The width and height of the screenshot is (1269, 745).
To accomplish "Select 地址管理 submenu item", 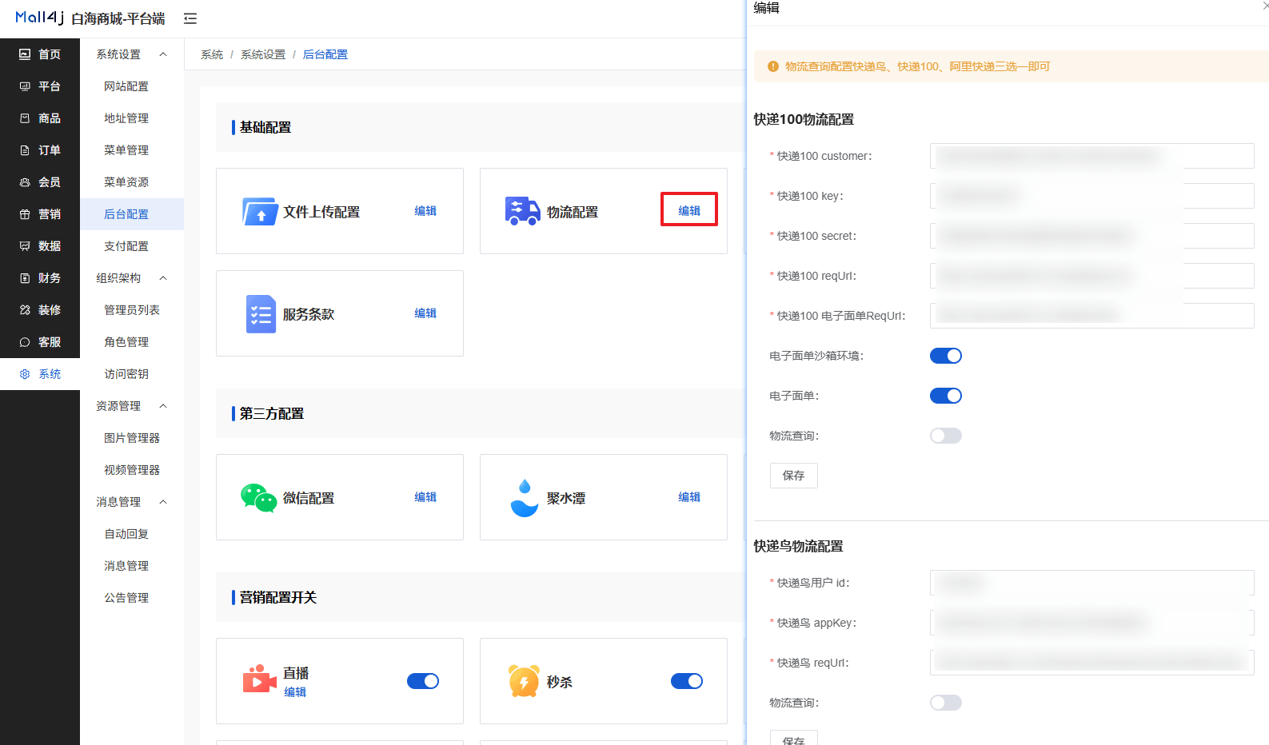I will [132, 118].
